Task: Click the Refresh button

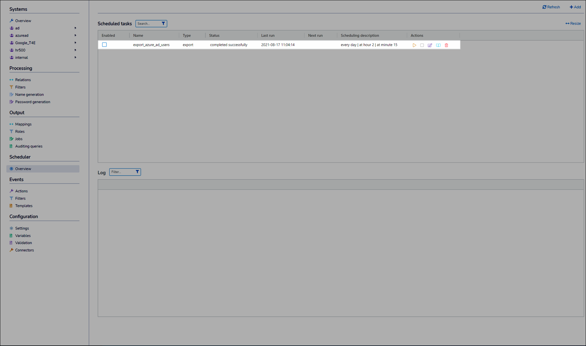Action: pos(551,7)
